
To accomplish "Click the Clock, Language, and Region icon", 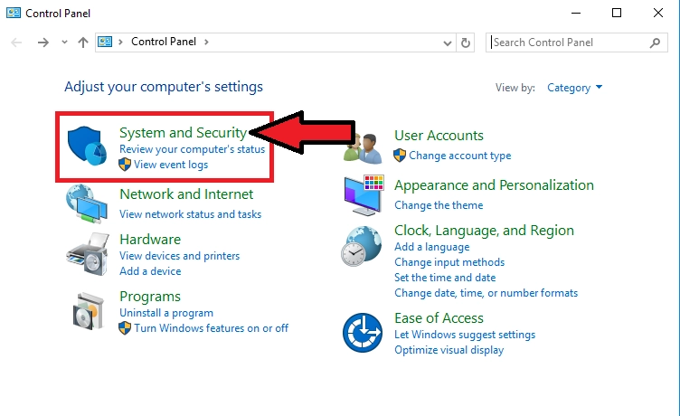I will point(363,244).
